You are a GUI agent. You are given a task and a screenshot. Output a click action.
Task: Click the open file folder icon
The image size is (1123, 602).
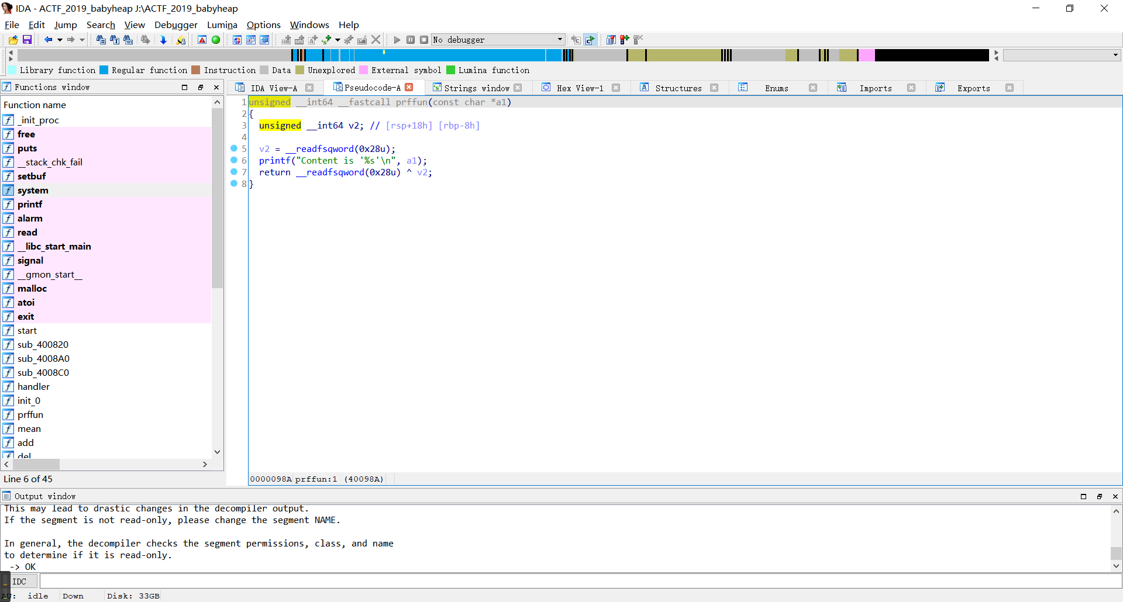(13, 40)
